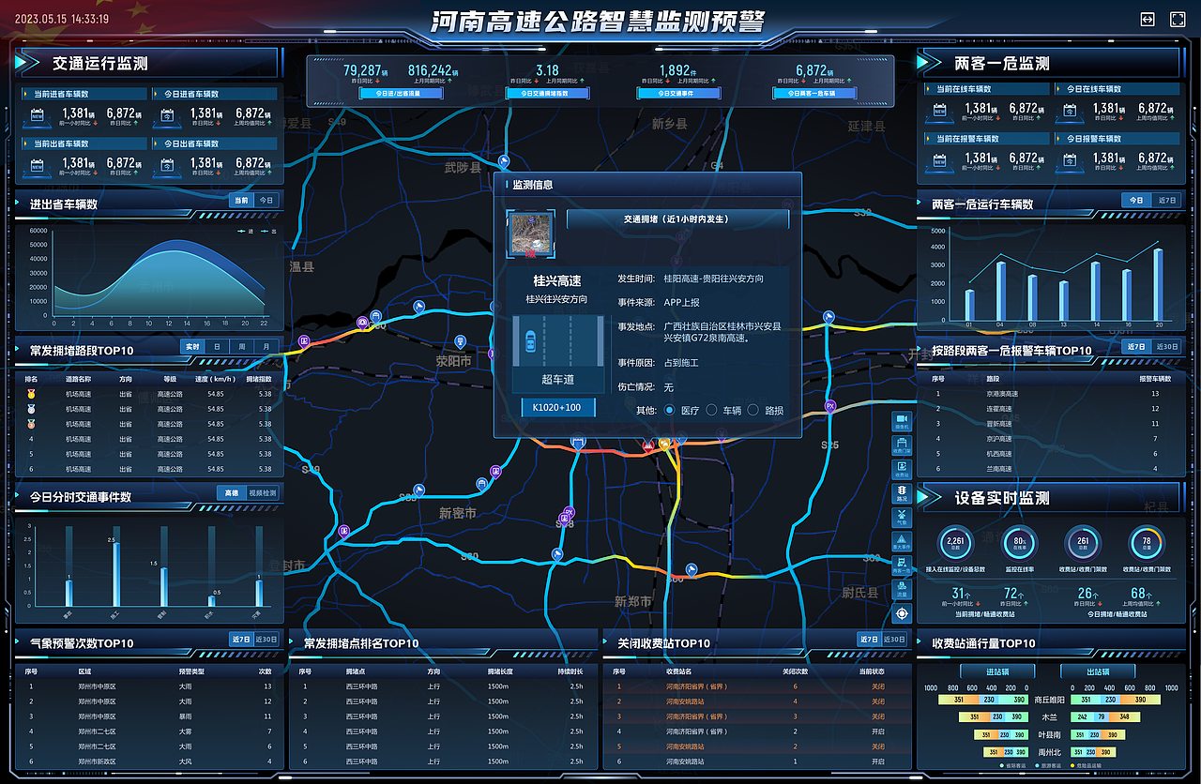Select 近30日 in 关闭收费站TOP10 panel
The width and height of the screenshot is (1201, 784).
[x=896, y=640]
